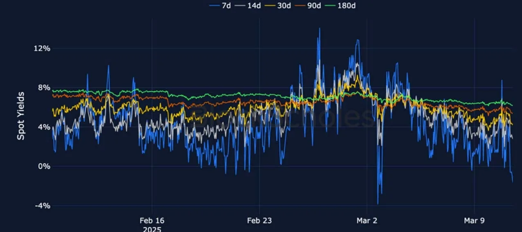Click the 4% y-axis label
Viewport: 522px width, 232px height.
pyautogui.click(x=45, y=127)
